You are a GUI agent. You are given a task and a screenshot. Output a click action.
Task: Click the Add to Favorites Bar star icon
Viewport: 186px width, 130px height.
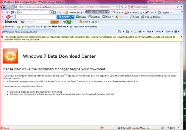19,27
